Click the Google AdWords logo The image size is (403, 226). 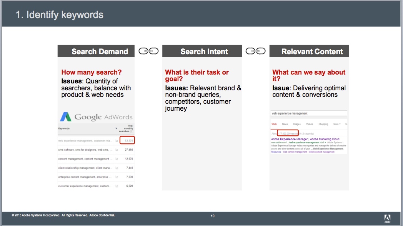tap(96, 116)
